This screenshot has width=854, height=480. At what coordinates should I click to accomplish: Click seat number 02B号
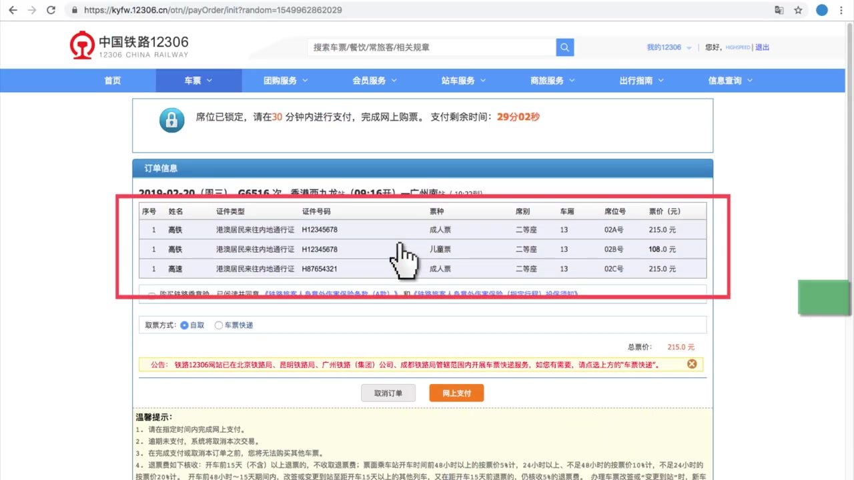click(x=614, y=249)
